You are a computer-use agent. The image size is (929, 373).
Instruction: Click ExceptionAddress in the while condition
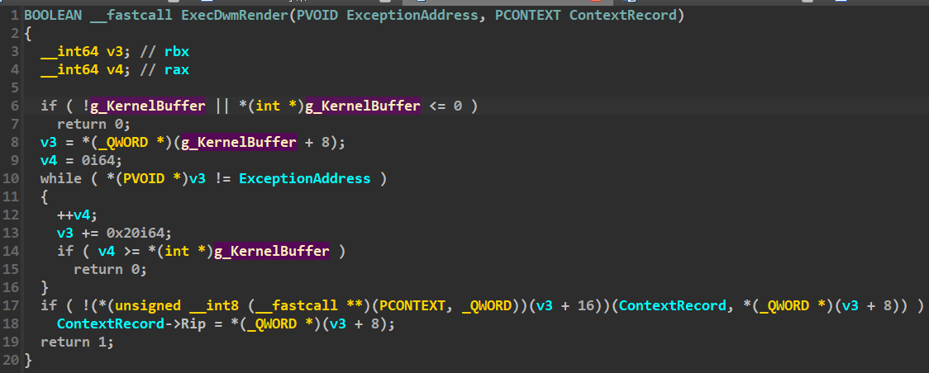[x=304, y=178]
